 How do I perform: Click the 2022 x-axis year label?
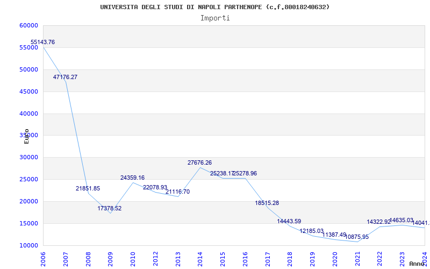click(380, 259)
